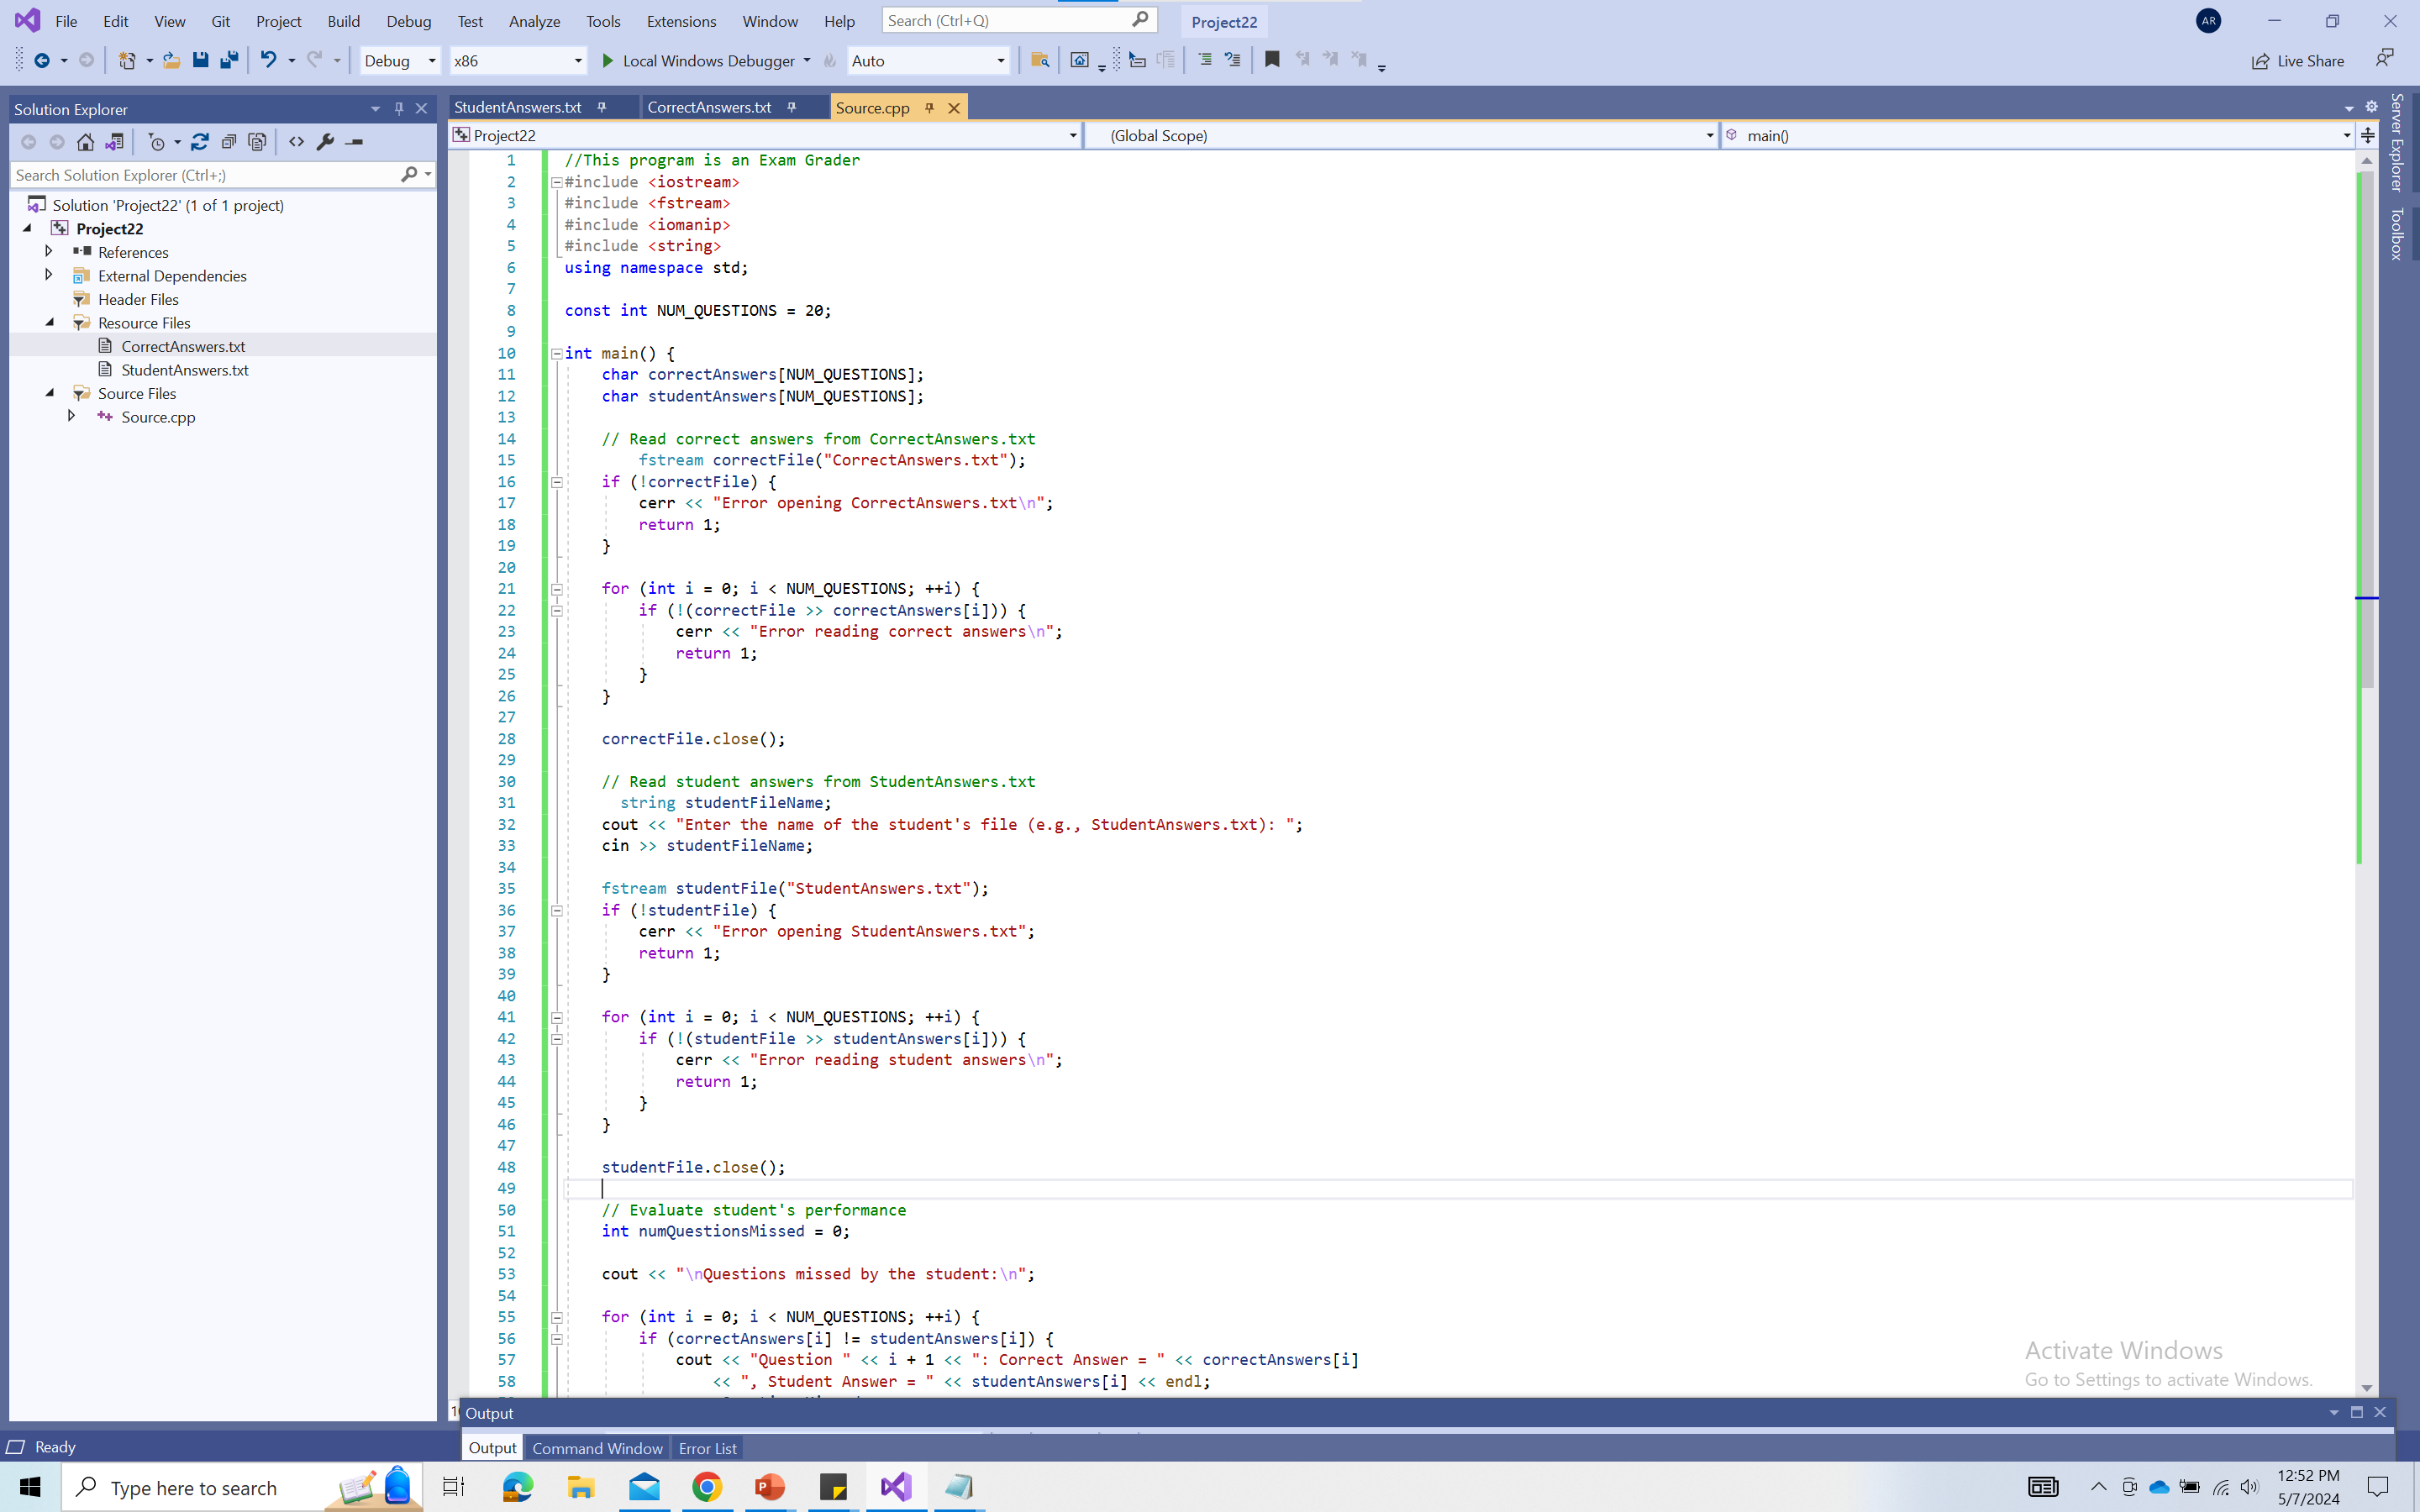Collapse All in Solution Explorer

tap(229, 142)
